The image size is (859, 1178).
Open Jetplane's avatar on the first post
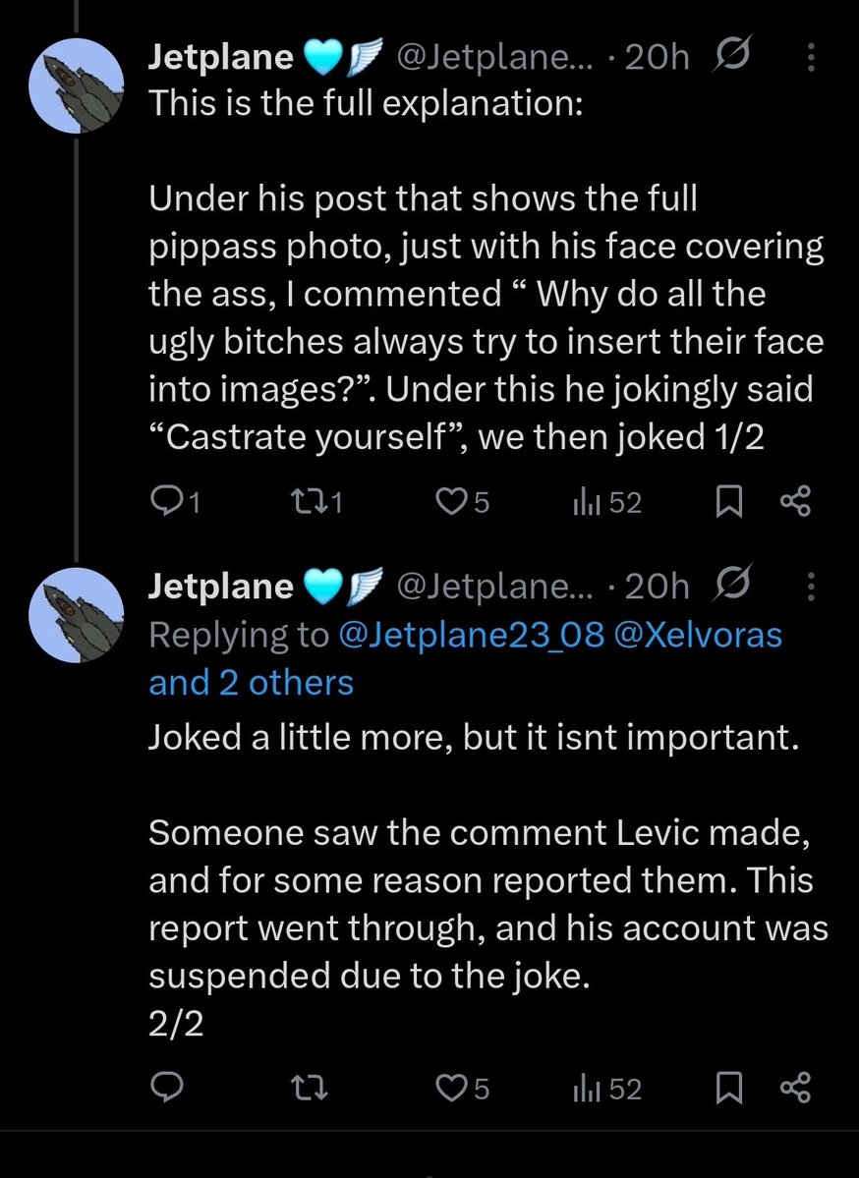76,85
